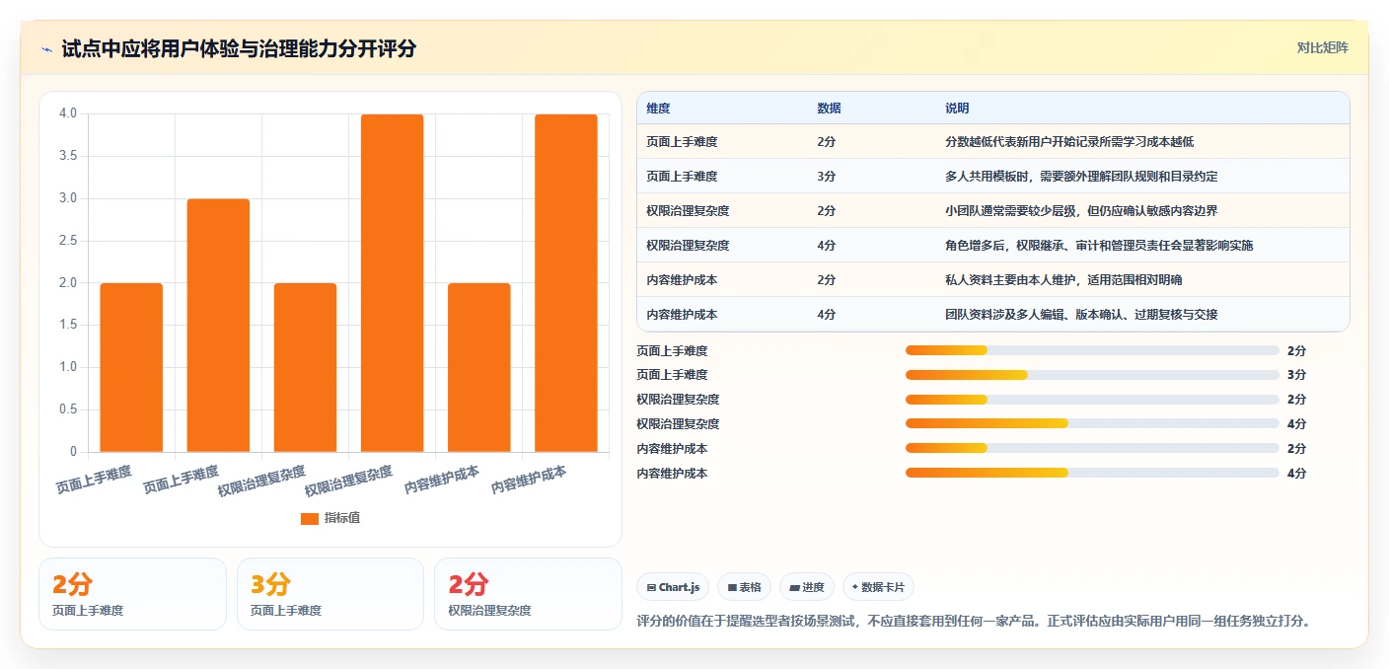Image resolution: width=1389 pixels, height=669 pixels.
Task: Click the Chart.js chip
Action: pyautogui.click(x=673, y=587)
